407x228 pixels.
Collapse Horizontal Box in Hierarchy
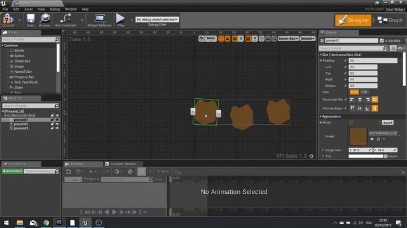(x=6, y=115)
